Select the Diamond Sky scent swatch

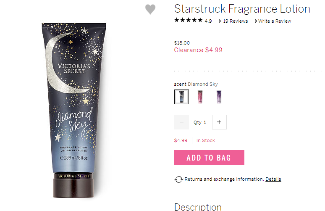181,97
